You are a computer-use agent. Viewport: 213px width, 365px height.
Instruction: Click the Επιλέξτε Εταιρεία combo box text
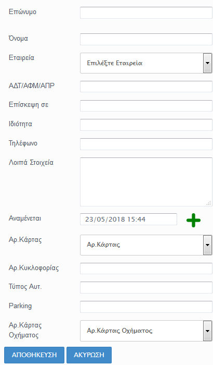pos(115,63)
